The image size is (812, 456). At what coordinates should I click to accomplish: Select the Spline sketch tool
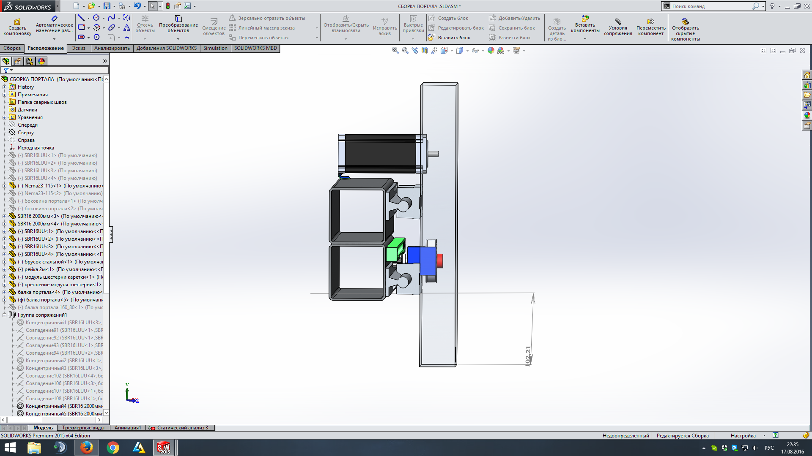tap(111, 18)
